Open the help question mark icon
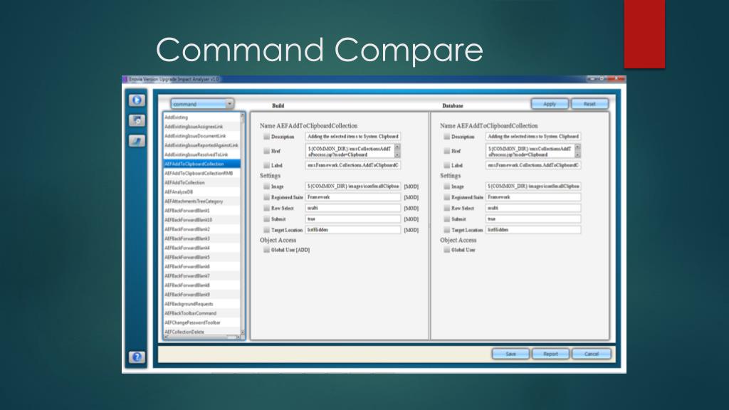 [x=137, y=357]
